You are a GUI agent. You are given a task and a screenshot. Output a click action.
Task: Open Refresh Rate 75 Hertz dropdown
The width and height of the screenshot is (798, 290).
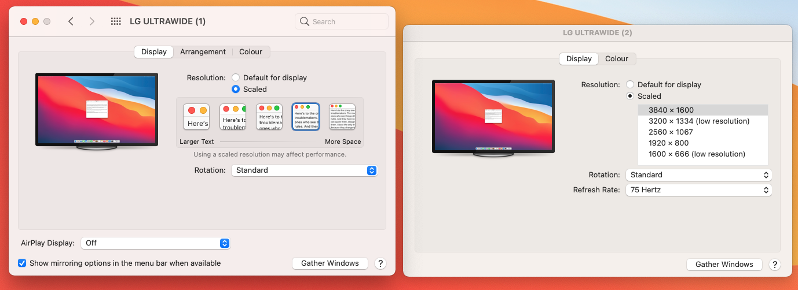pyautogui.click(x=699, y=189)
